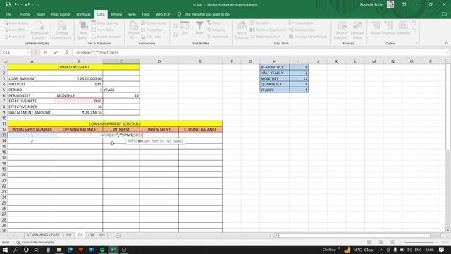
Task: Click the Filter funnel icon
Action: (x=199, y=26)
